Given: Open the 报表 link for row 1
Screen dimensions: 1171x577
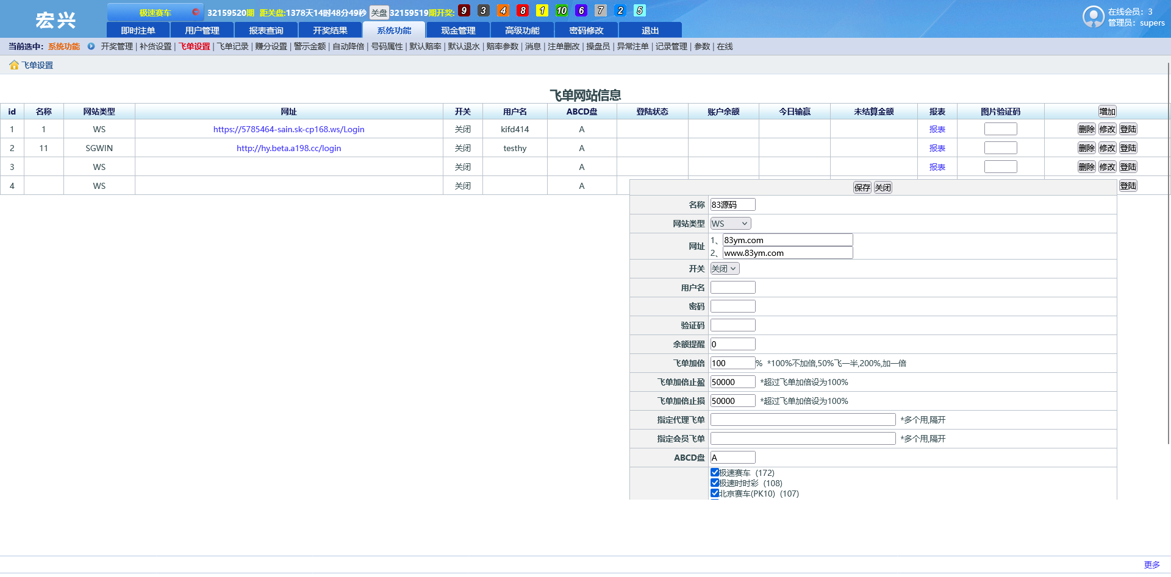Looking at the screenshot, I should tap(937, 129).
